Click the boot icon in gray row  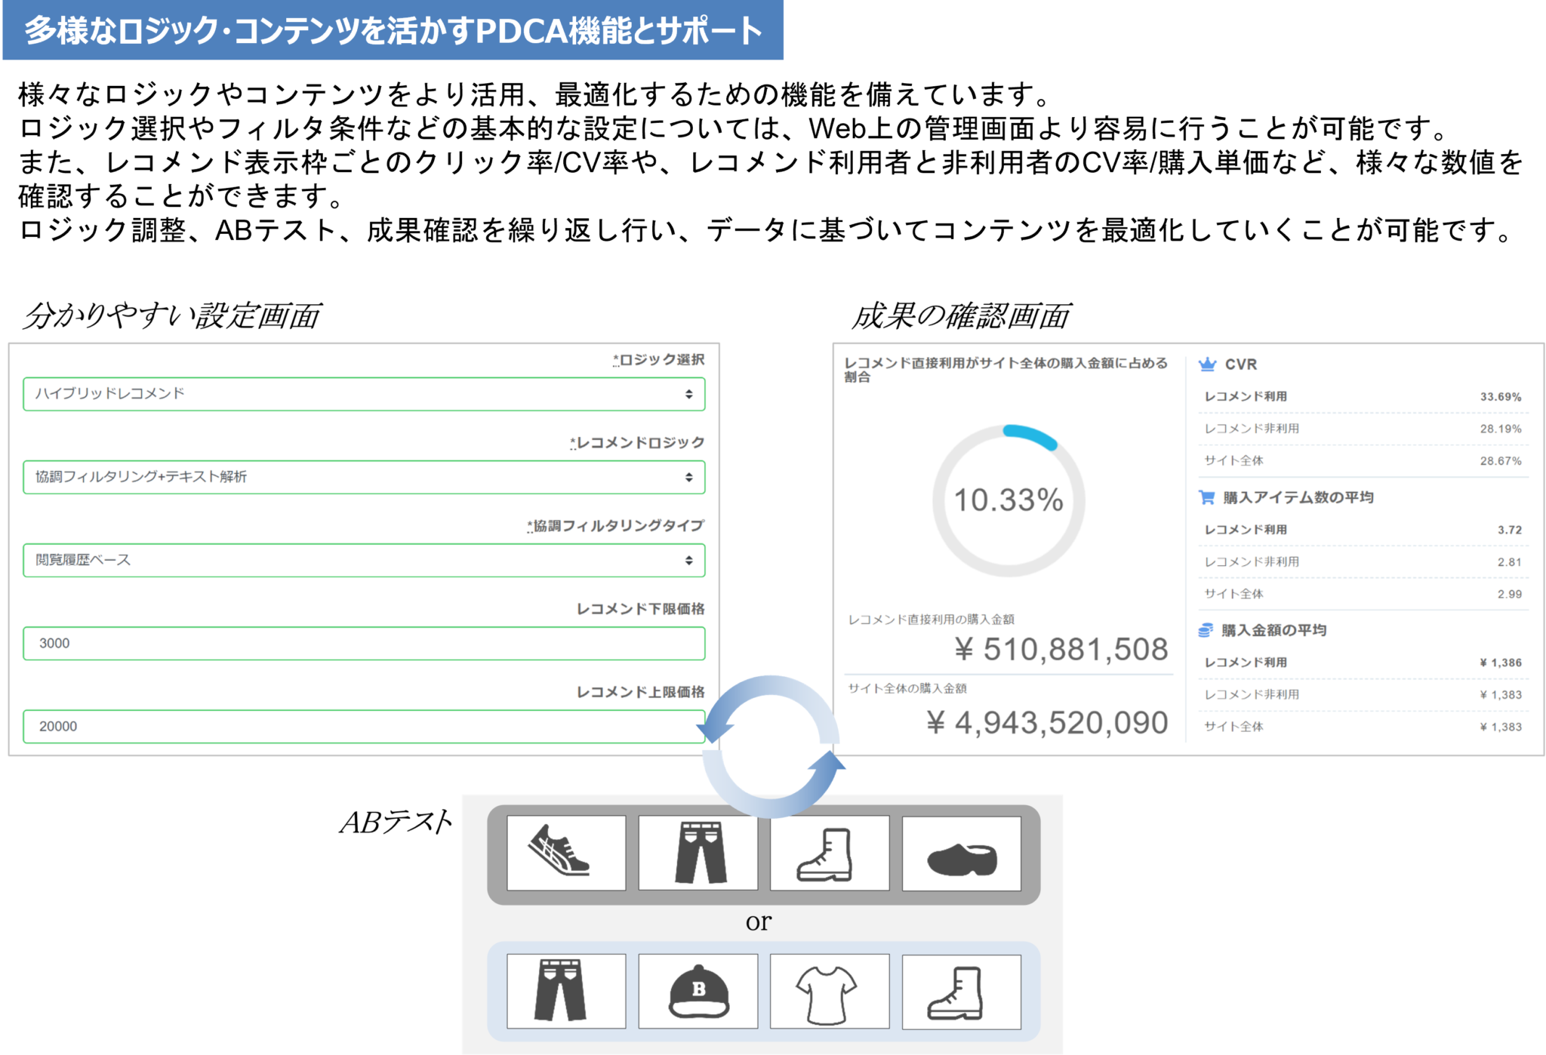(x=829, y=852)
